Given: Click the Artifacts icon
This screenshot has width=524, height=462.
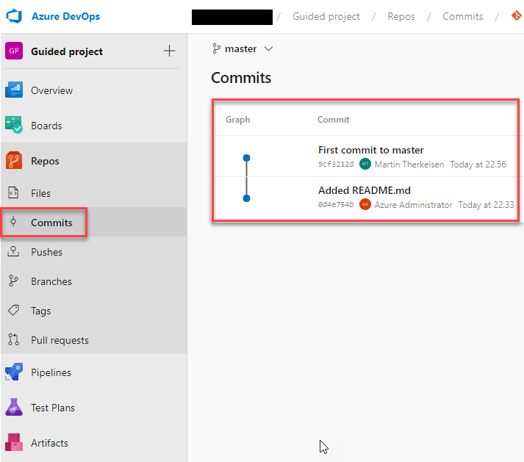Looking at the screenshot, I should click(x=14, y=442).
